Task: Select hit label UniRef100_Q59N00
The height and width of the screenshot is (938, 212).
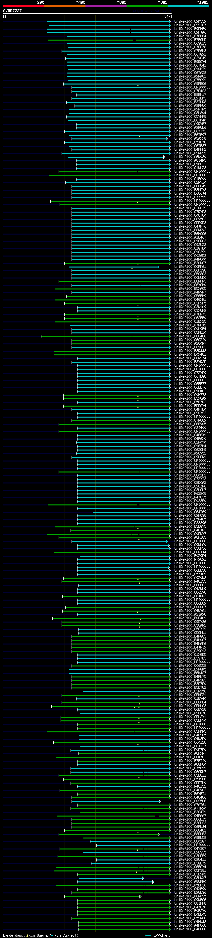Action: point(190,918)
